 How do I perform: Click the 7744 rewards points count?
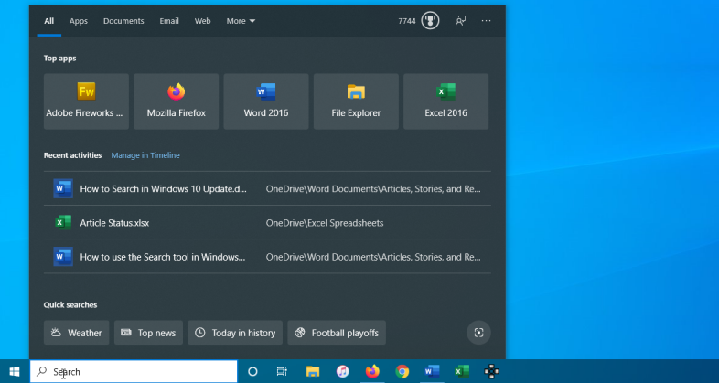tap(407, 21)
